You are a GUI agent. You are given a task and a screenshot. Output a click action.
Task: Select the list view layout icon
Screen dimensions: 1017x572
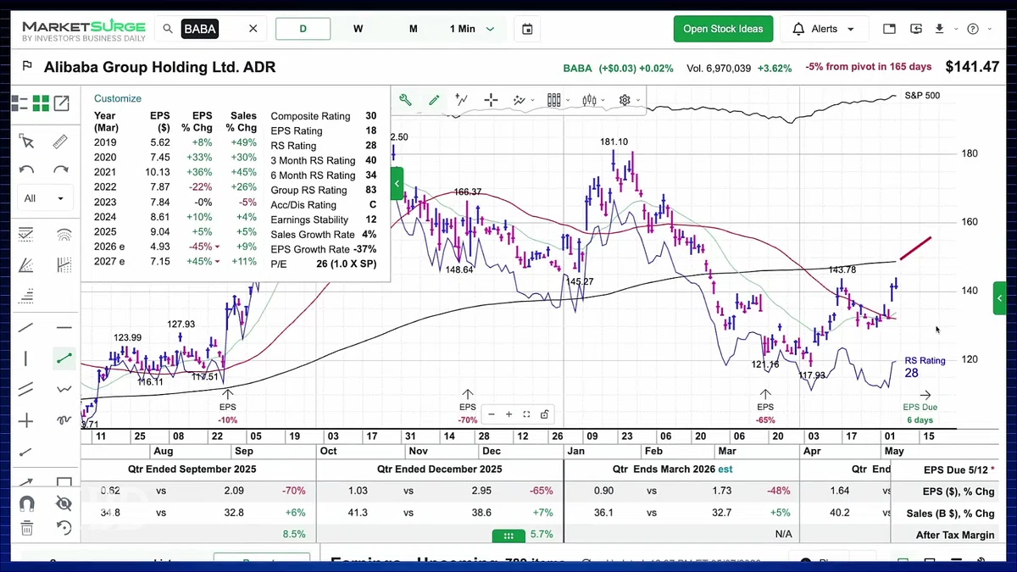19,103
